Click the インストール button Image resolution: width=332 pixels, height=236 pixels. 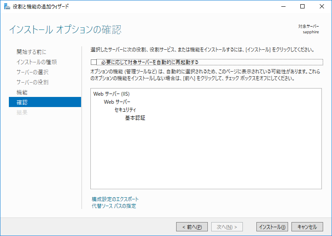point(272,227)
